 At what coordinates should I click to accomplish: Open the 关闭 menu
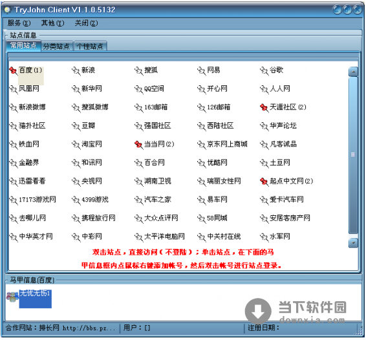click(x=86, y=23)
